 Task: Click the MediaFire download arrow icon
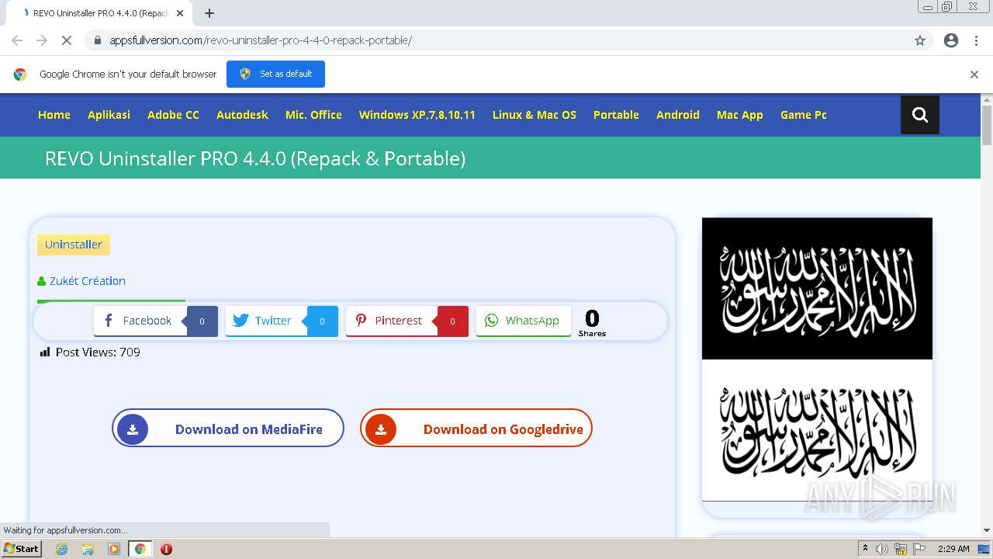[133, 429]
